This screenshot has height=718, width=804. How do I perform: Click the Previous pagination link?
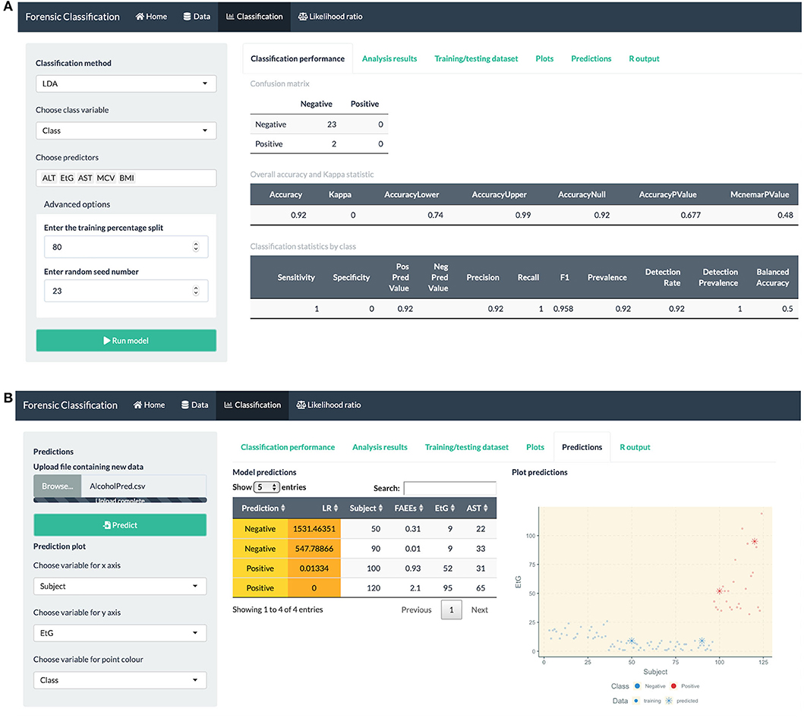coord(416,609)
